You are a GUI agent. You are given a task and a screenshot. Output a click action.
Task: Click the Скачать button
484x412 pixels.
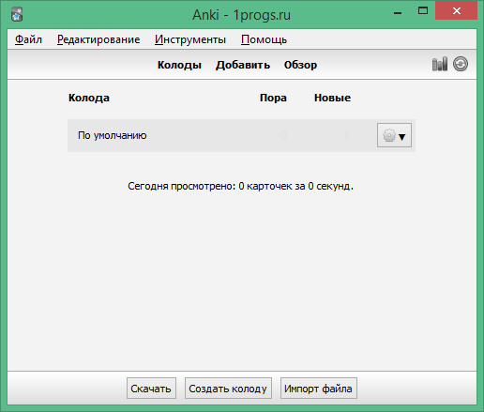click(151, 389)
